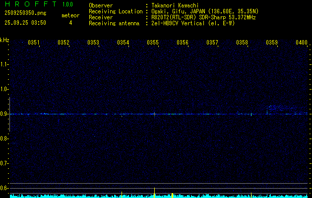The width and height of the screenshot is (312, 198).
Task: Click the 'meteor' count label
Action: (70, 15)
